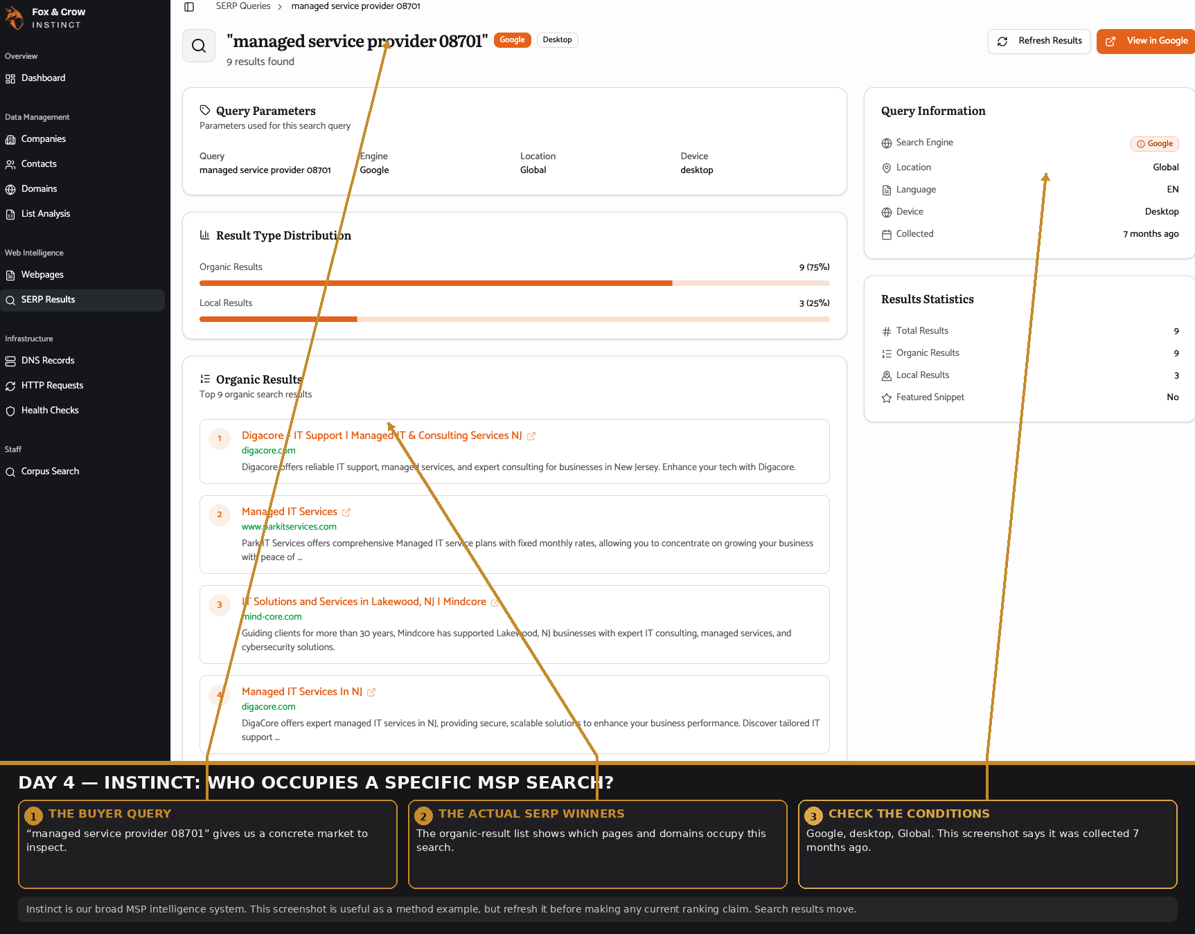Click the Companies building icon
Screen dimensions: 1195x934
pos(10,140)
